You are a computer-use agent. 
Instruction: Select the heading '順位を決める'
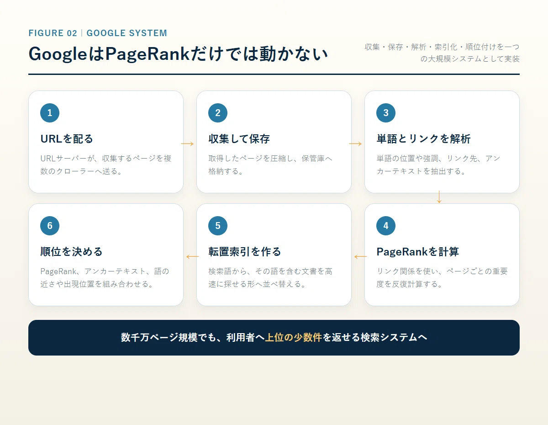[72, 252]
